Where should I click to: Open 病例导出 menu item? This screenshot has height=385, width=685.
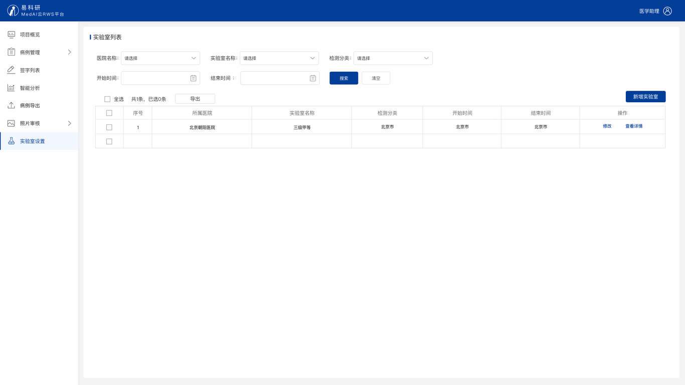(39, 105)
